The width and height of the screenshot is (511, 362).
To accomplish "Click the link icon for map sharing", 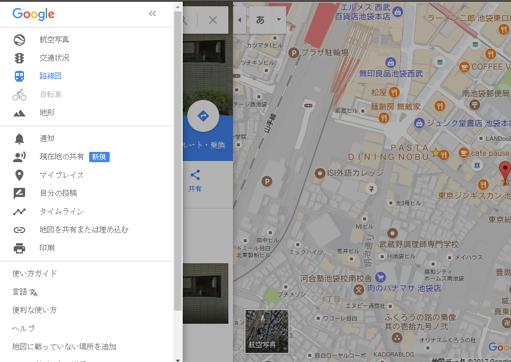I will tap(19, 230).
